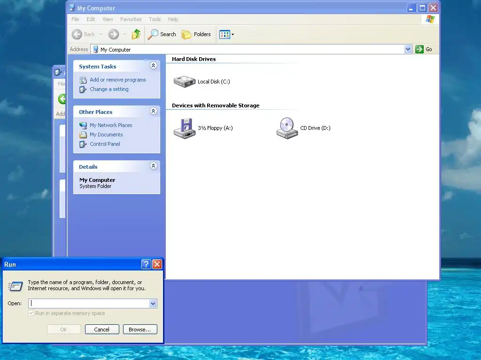Click the green Go arrow icon
Screen dimensions: 481x360
click(419, 49)
